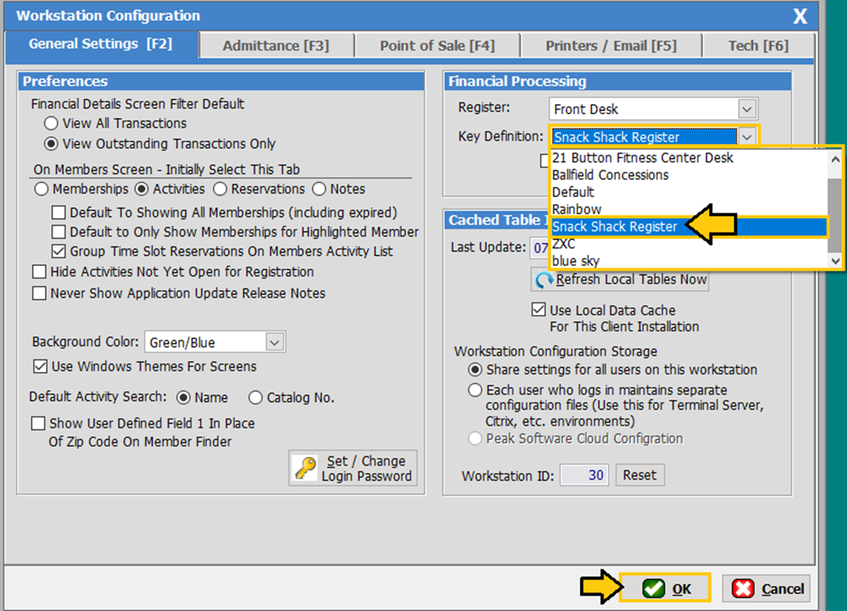Choose Catalog No. as default activity search
The image size is (847, 611).
[x=256, y=398]
